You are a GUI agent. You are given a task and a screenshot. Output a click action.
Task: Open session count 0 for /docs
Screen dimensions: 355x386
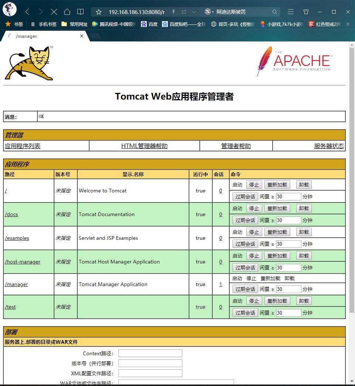click(221, 214)
